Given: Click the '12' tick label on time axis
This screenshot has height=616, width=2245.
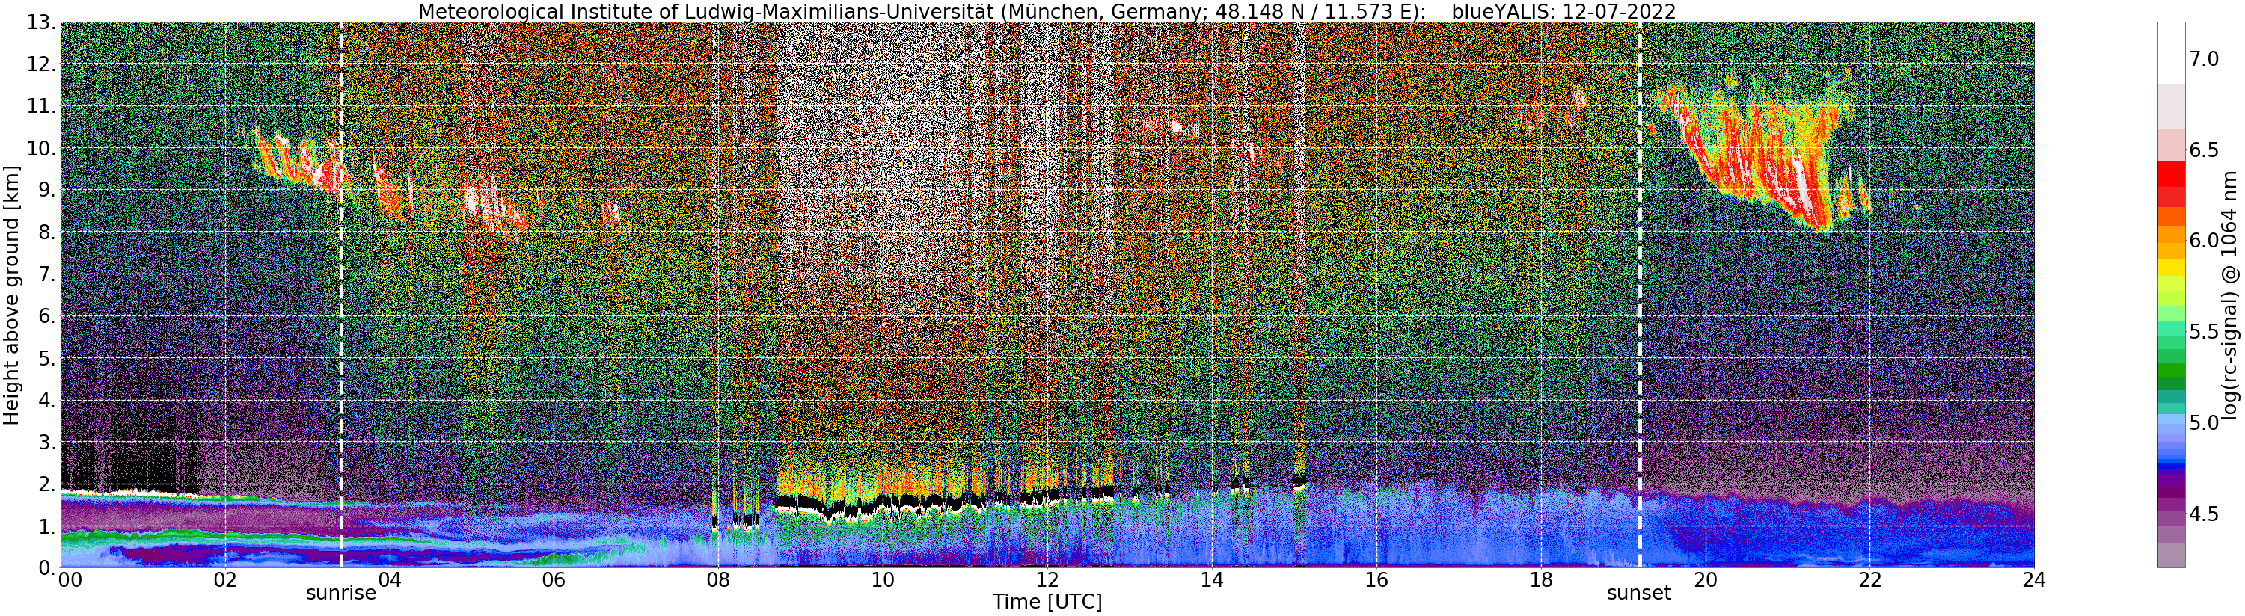Looking at the screenshot, I should click(x=1047, y=580).
